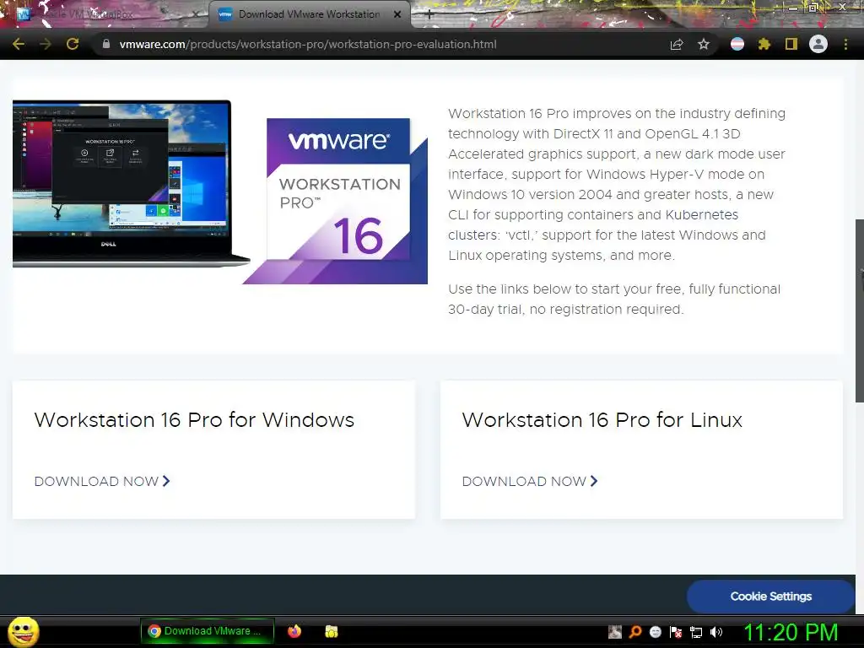
Task: Select the Download VMware Workstation tab
Action: pos(309,14)
